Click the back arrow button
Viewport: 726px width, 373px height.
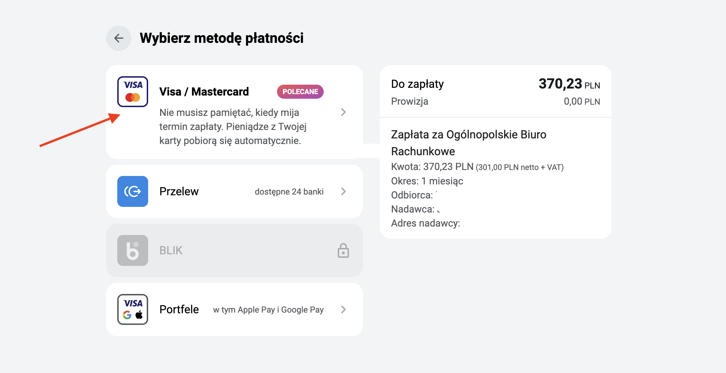coord(119,38)
